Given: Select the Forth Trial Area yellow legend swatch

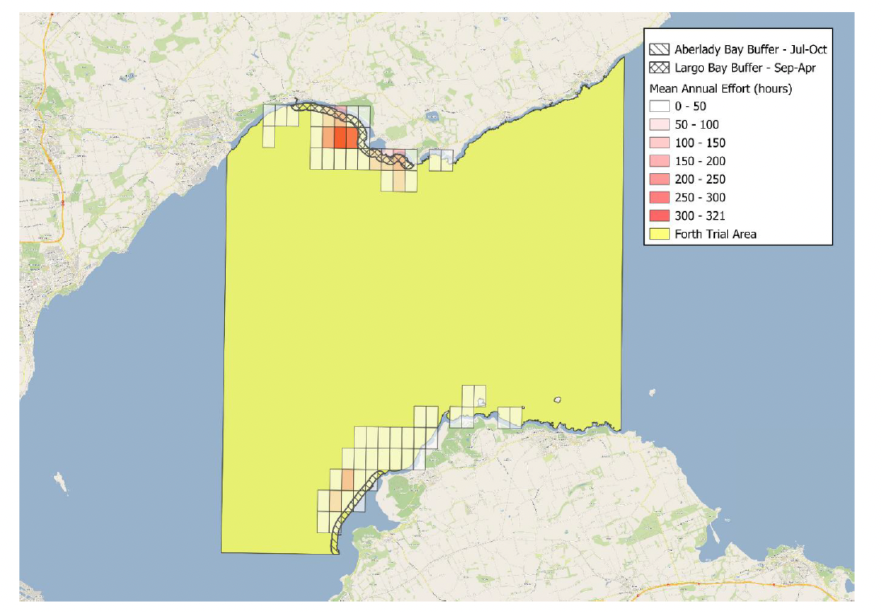Looking at the screenshot, I should tap(659, 233).
